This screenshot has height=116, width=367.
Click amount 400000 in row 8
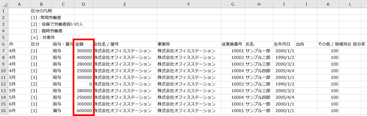[84, 58]
